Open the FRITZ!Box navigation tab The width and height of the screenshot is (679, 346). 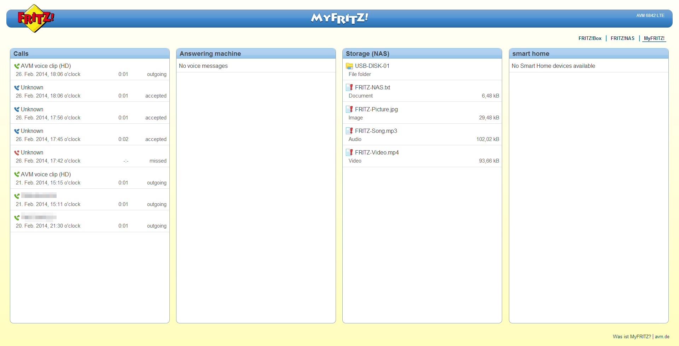tap(590, 38)
